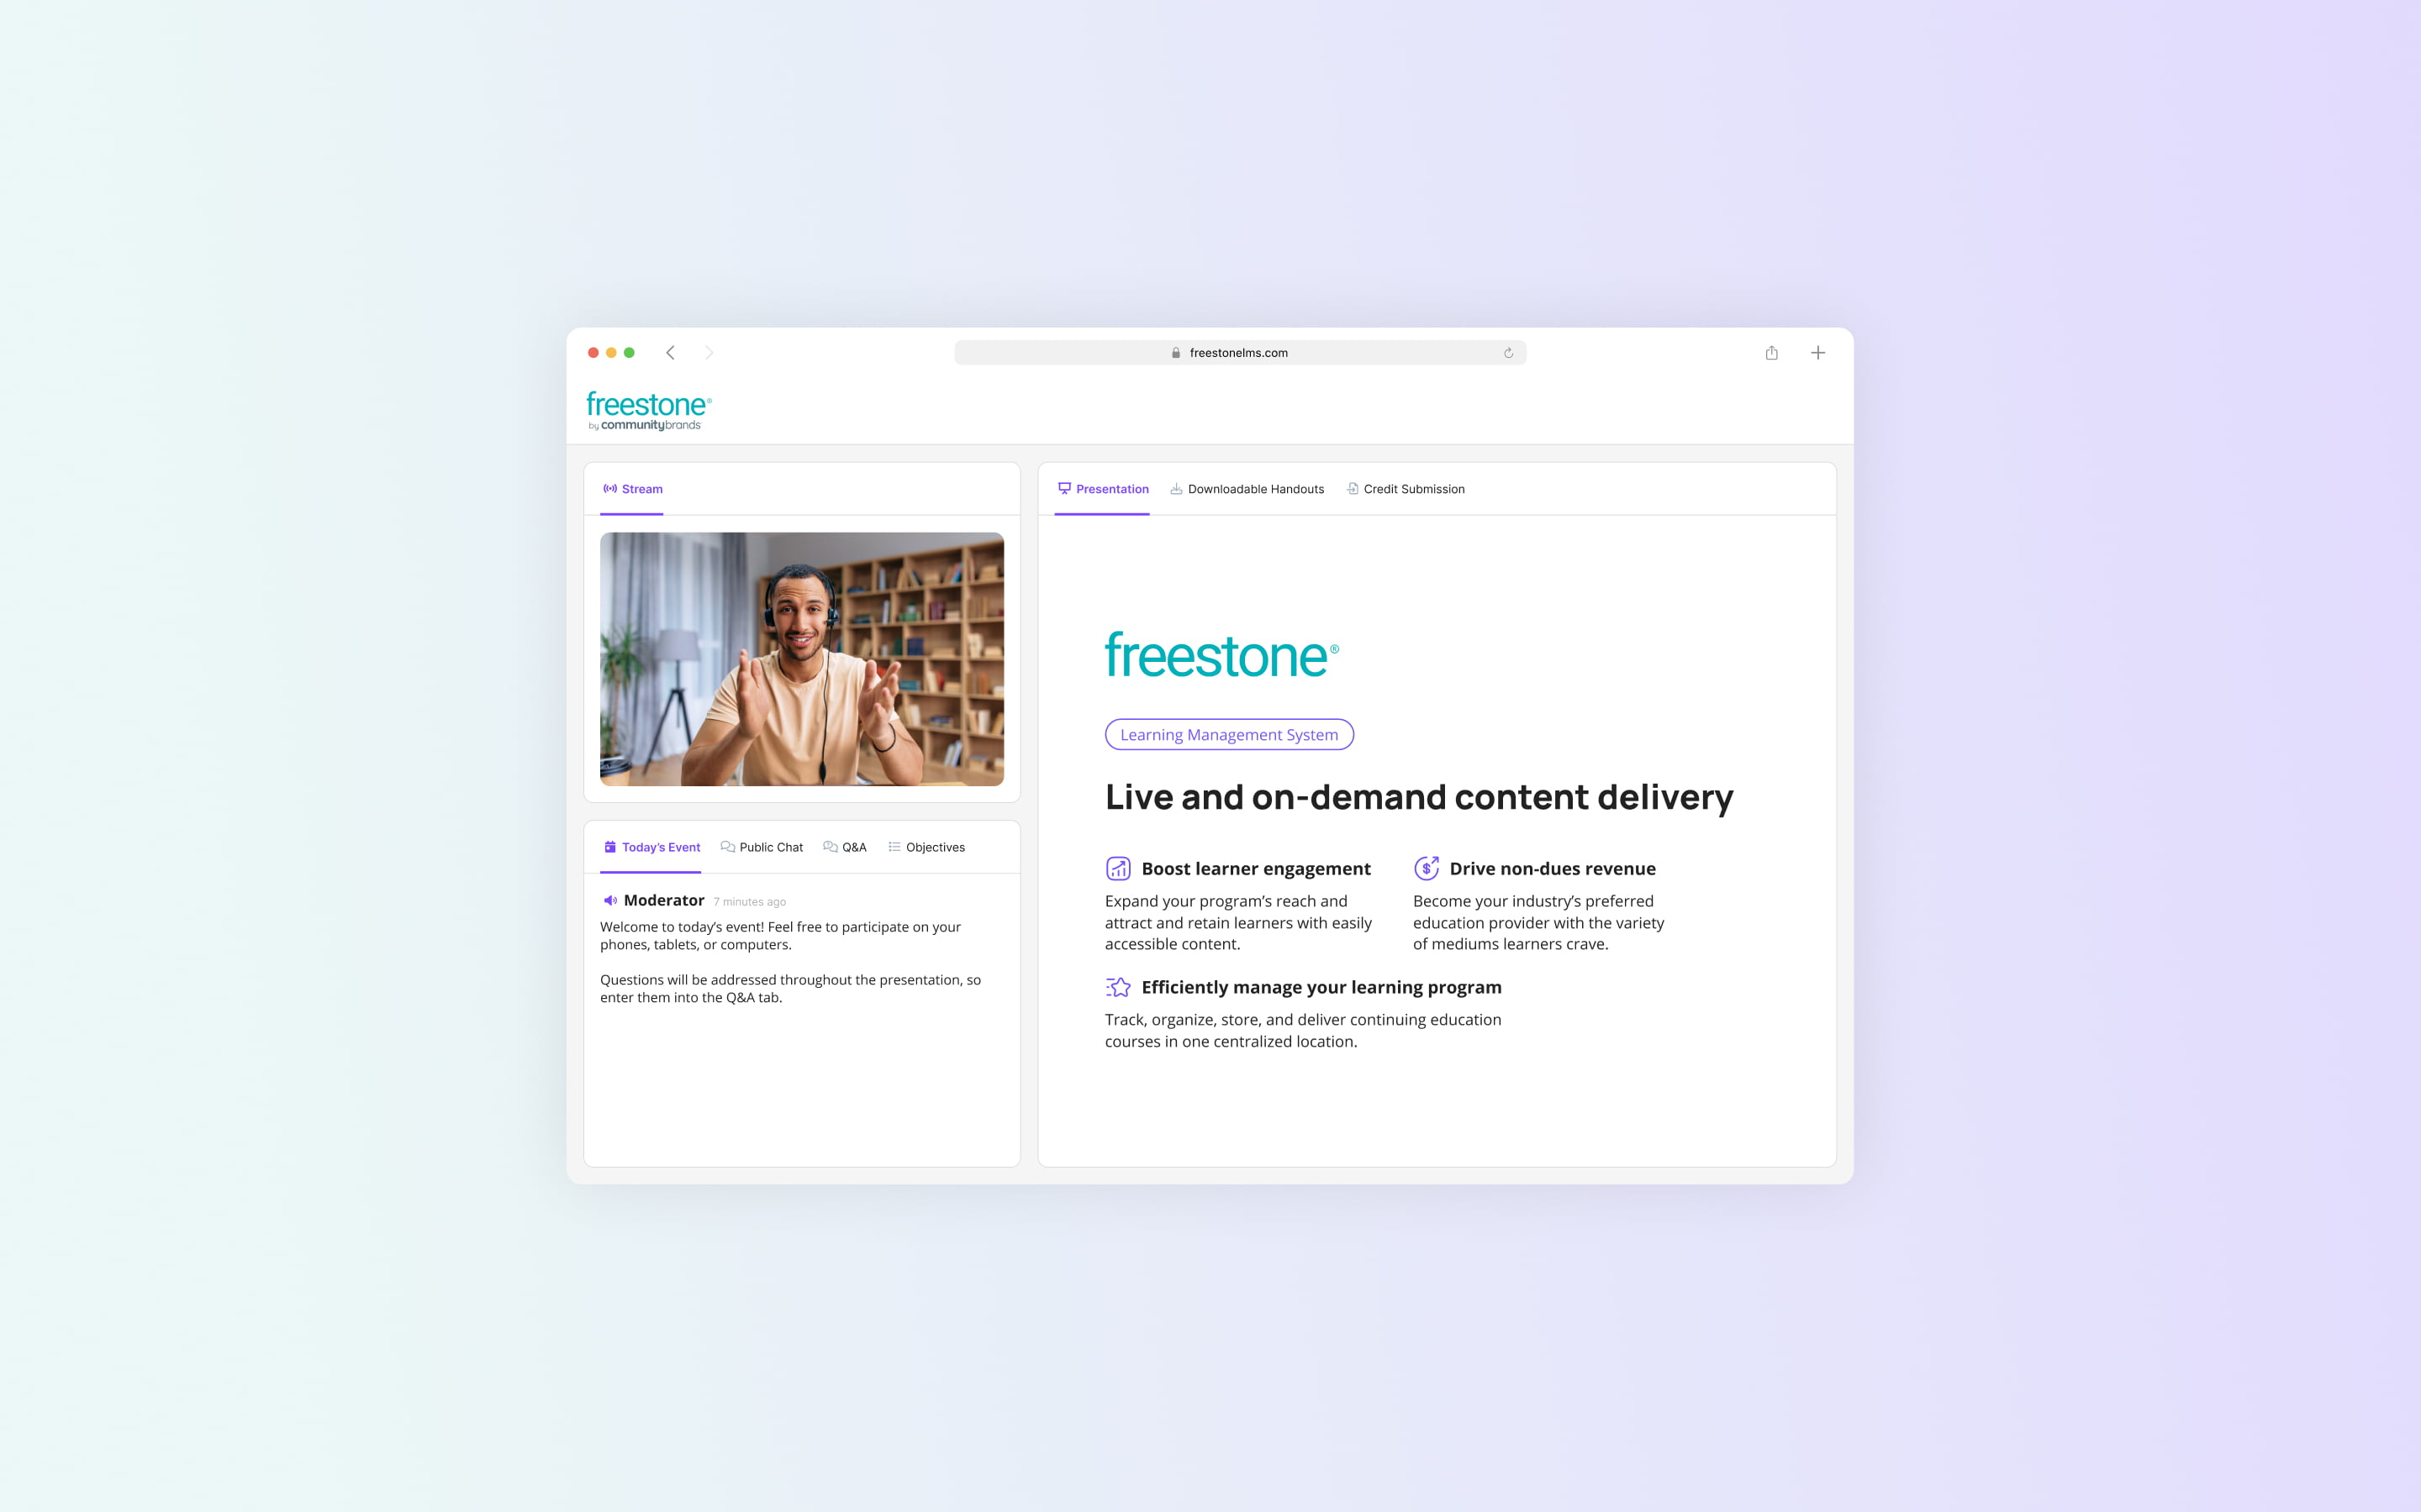Click the freestonelms.com site lock icon
The image size is (2421, 1512).
[x=1173, y=352]
